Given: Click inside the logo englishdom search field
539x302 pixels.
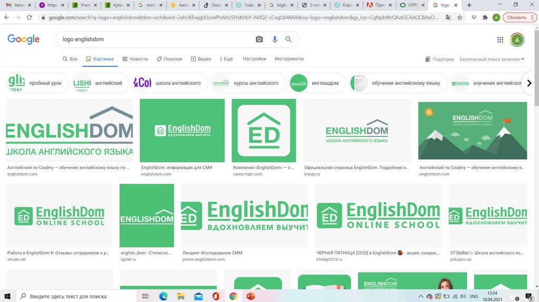Looking at the screenshot, I should 153,39.
